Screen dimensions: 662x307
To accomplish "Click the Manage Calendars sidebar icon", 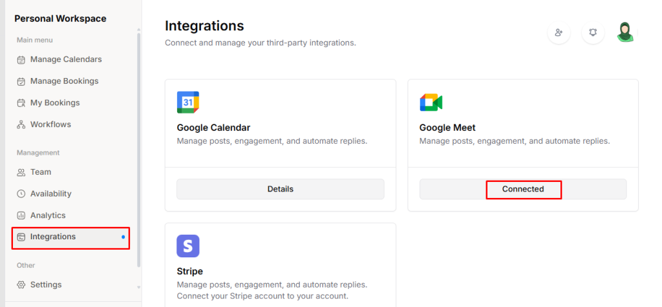I will point(21,60).
